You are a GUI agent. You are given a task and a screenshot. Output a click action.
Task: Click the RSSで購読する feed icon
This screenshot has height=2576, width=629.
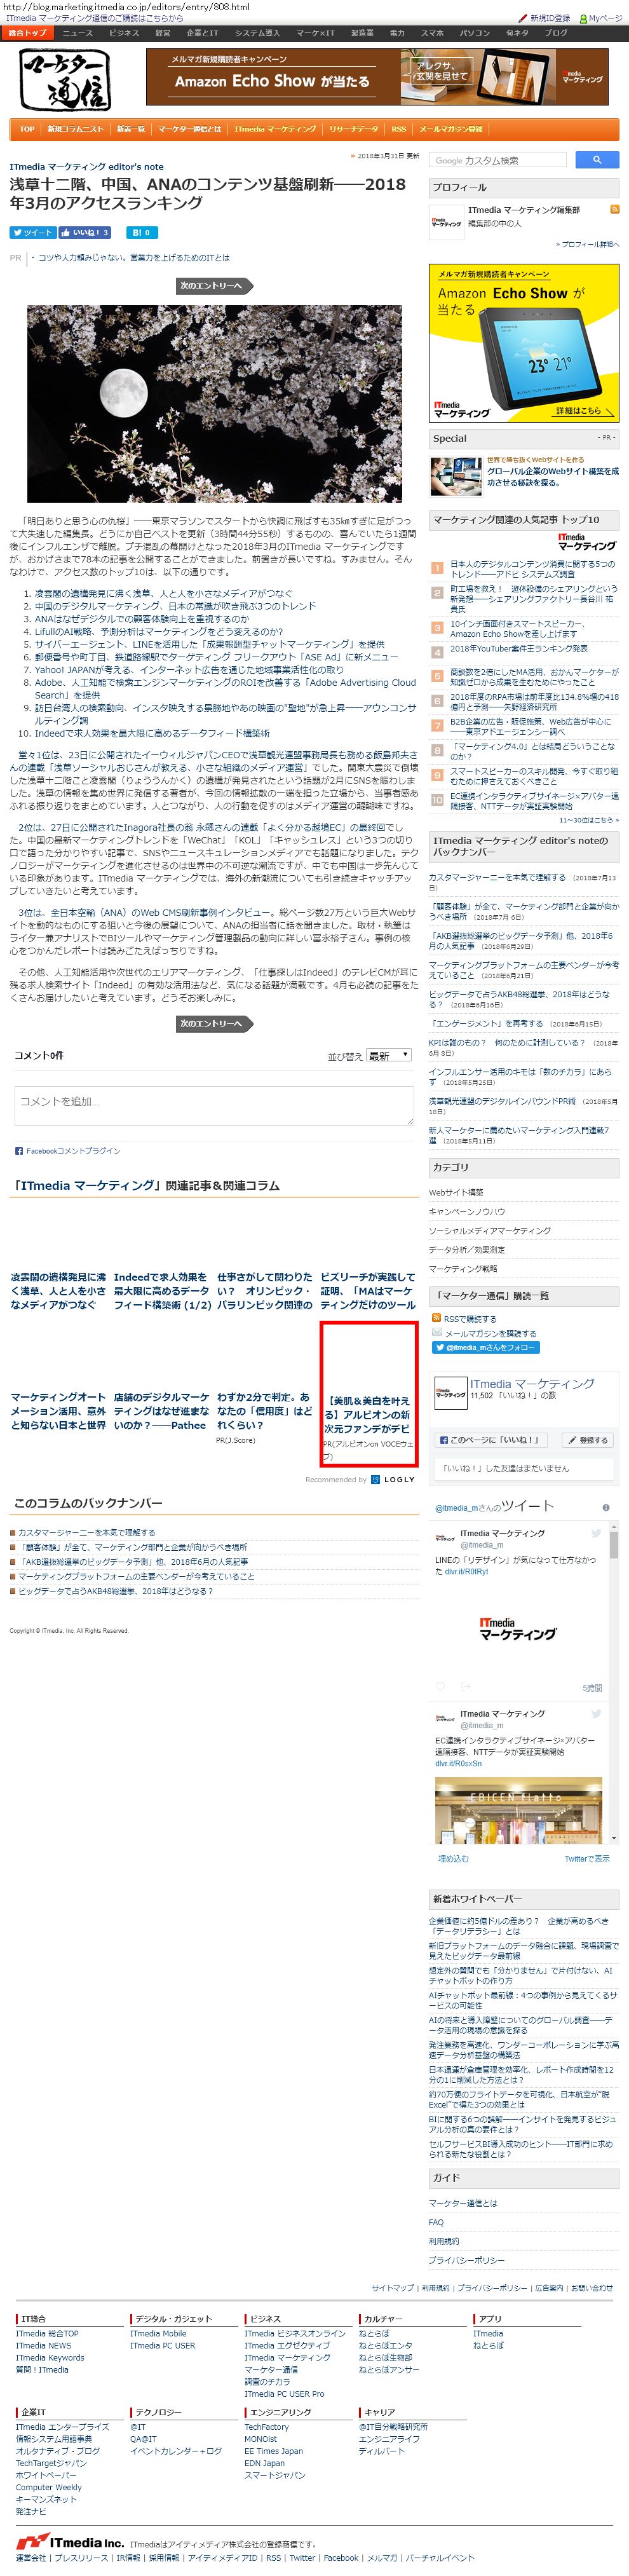[x=437, y=1318]
